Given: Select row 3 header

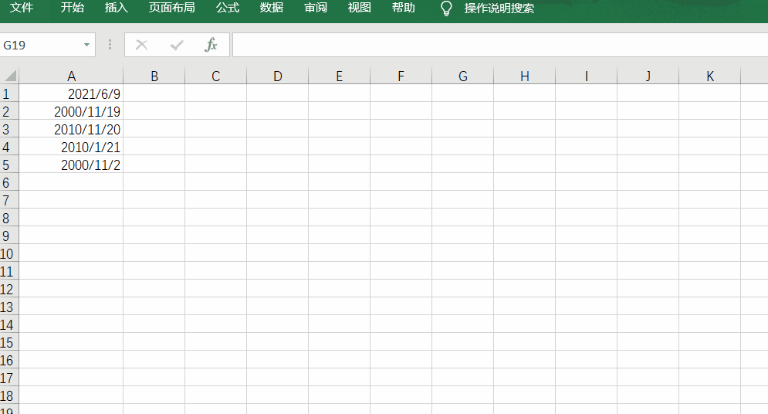Looking at the screenshot, I should click(x=9, y=129).
